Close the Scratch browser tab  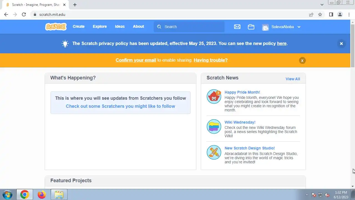point(64,5)
